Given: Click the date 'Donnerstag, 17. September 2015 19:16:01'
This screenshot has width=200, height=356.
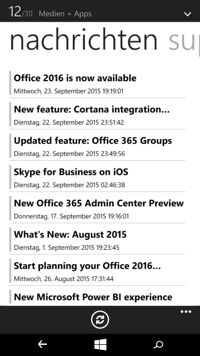Looking at the screenshot, I should pyautogui.click(x=72, y=216).
